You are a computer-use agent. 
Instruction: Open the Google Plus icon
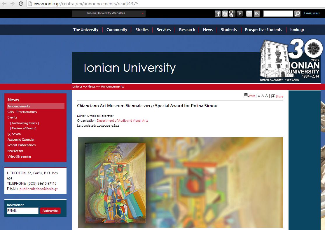click(x=232, y=13)
